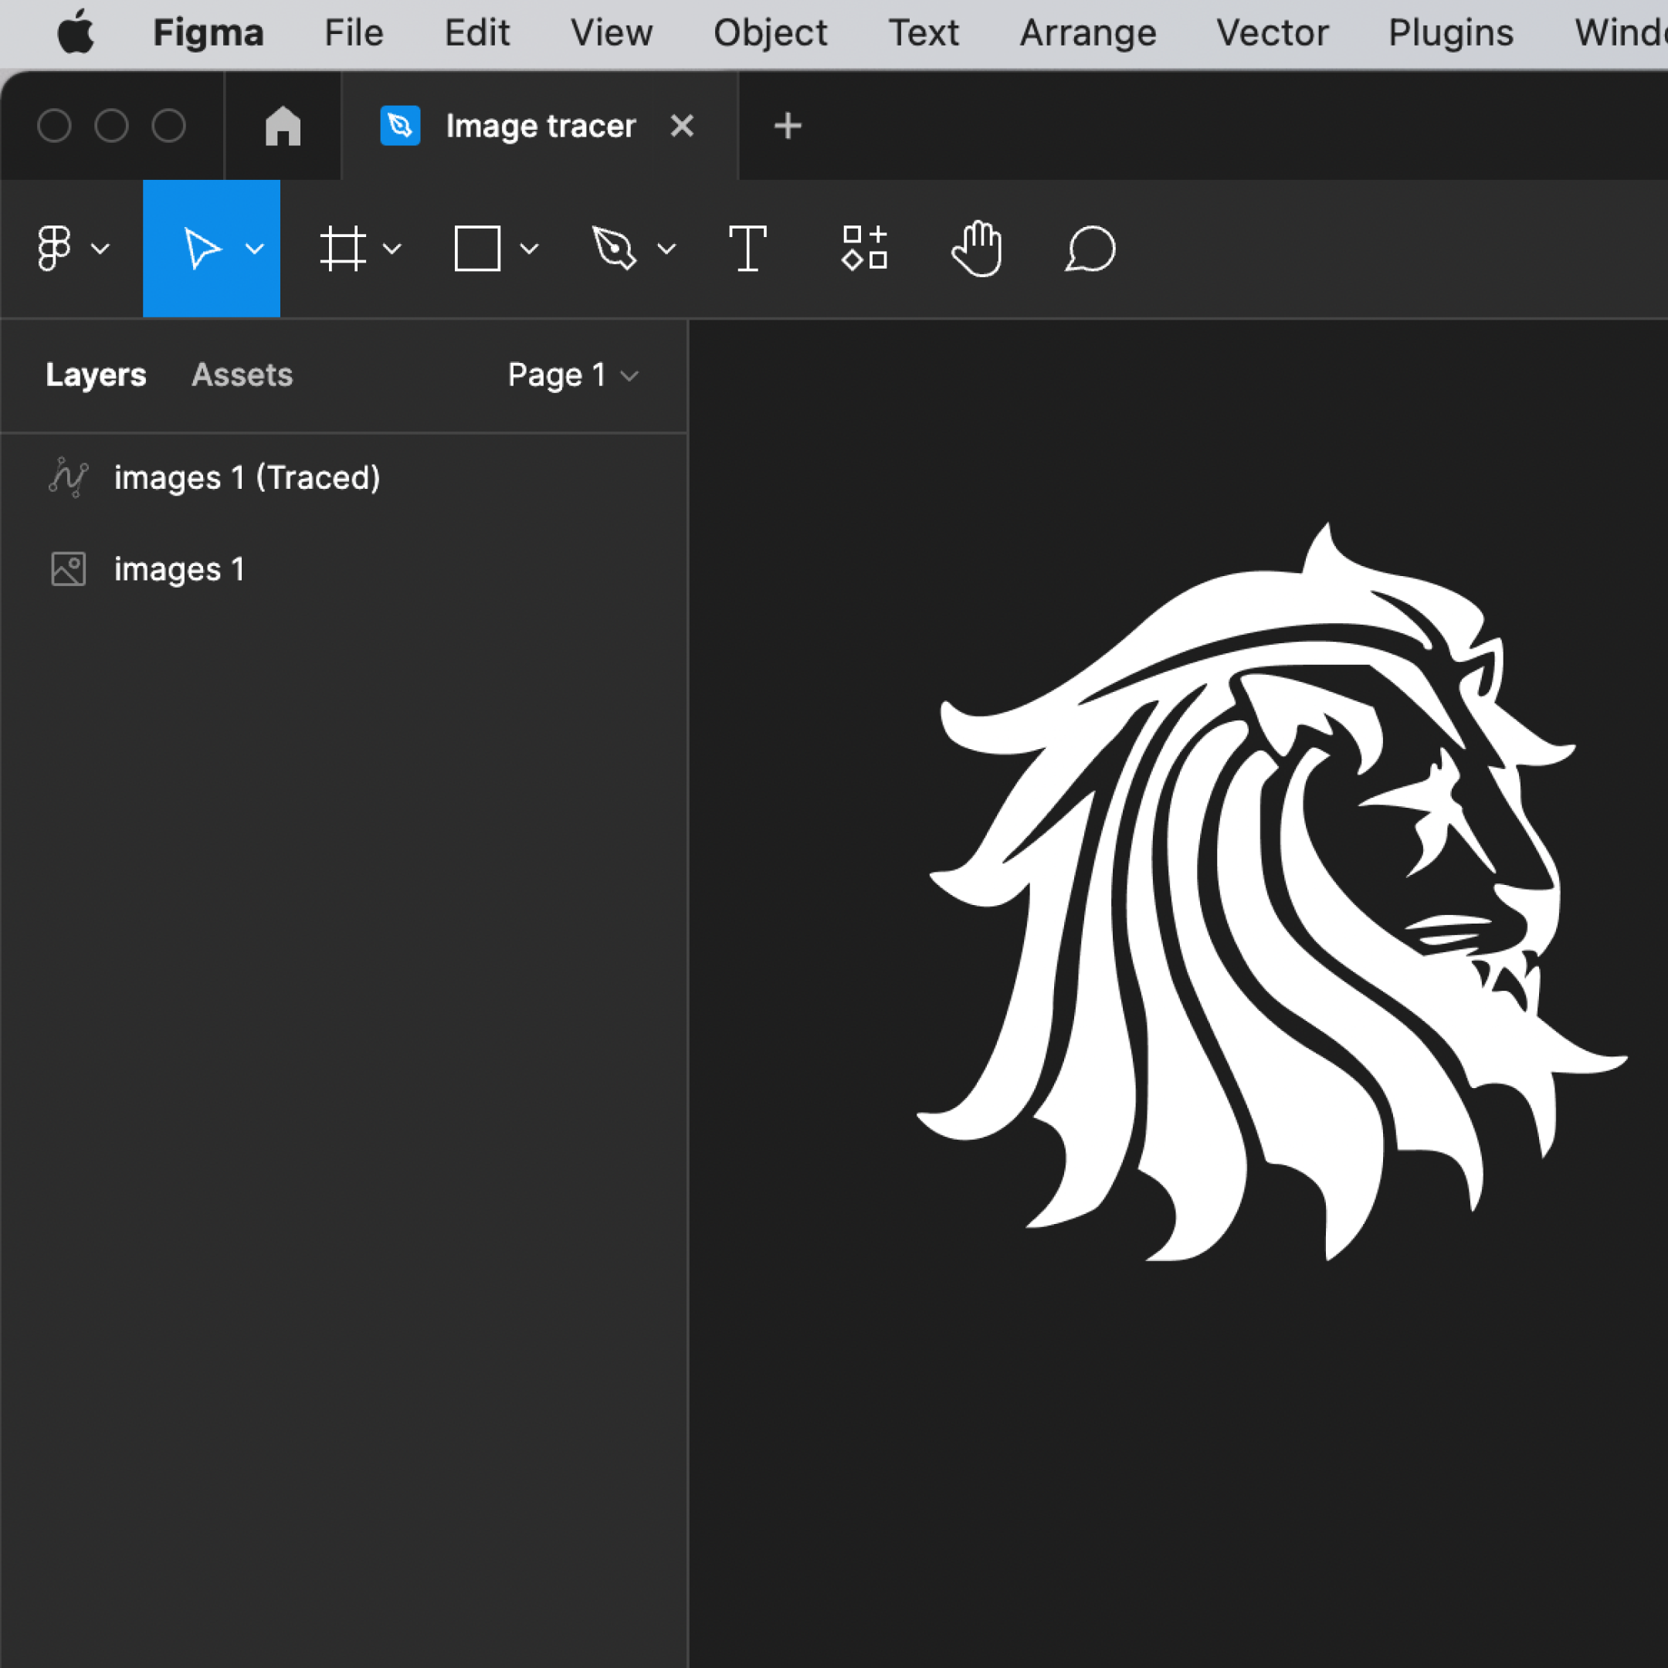Viewport: 1668px width, 1668px height.
Task: Select the images 1 (Traced) layer
Action: click(247, 477)
